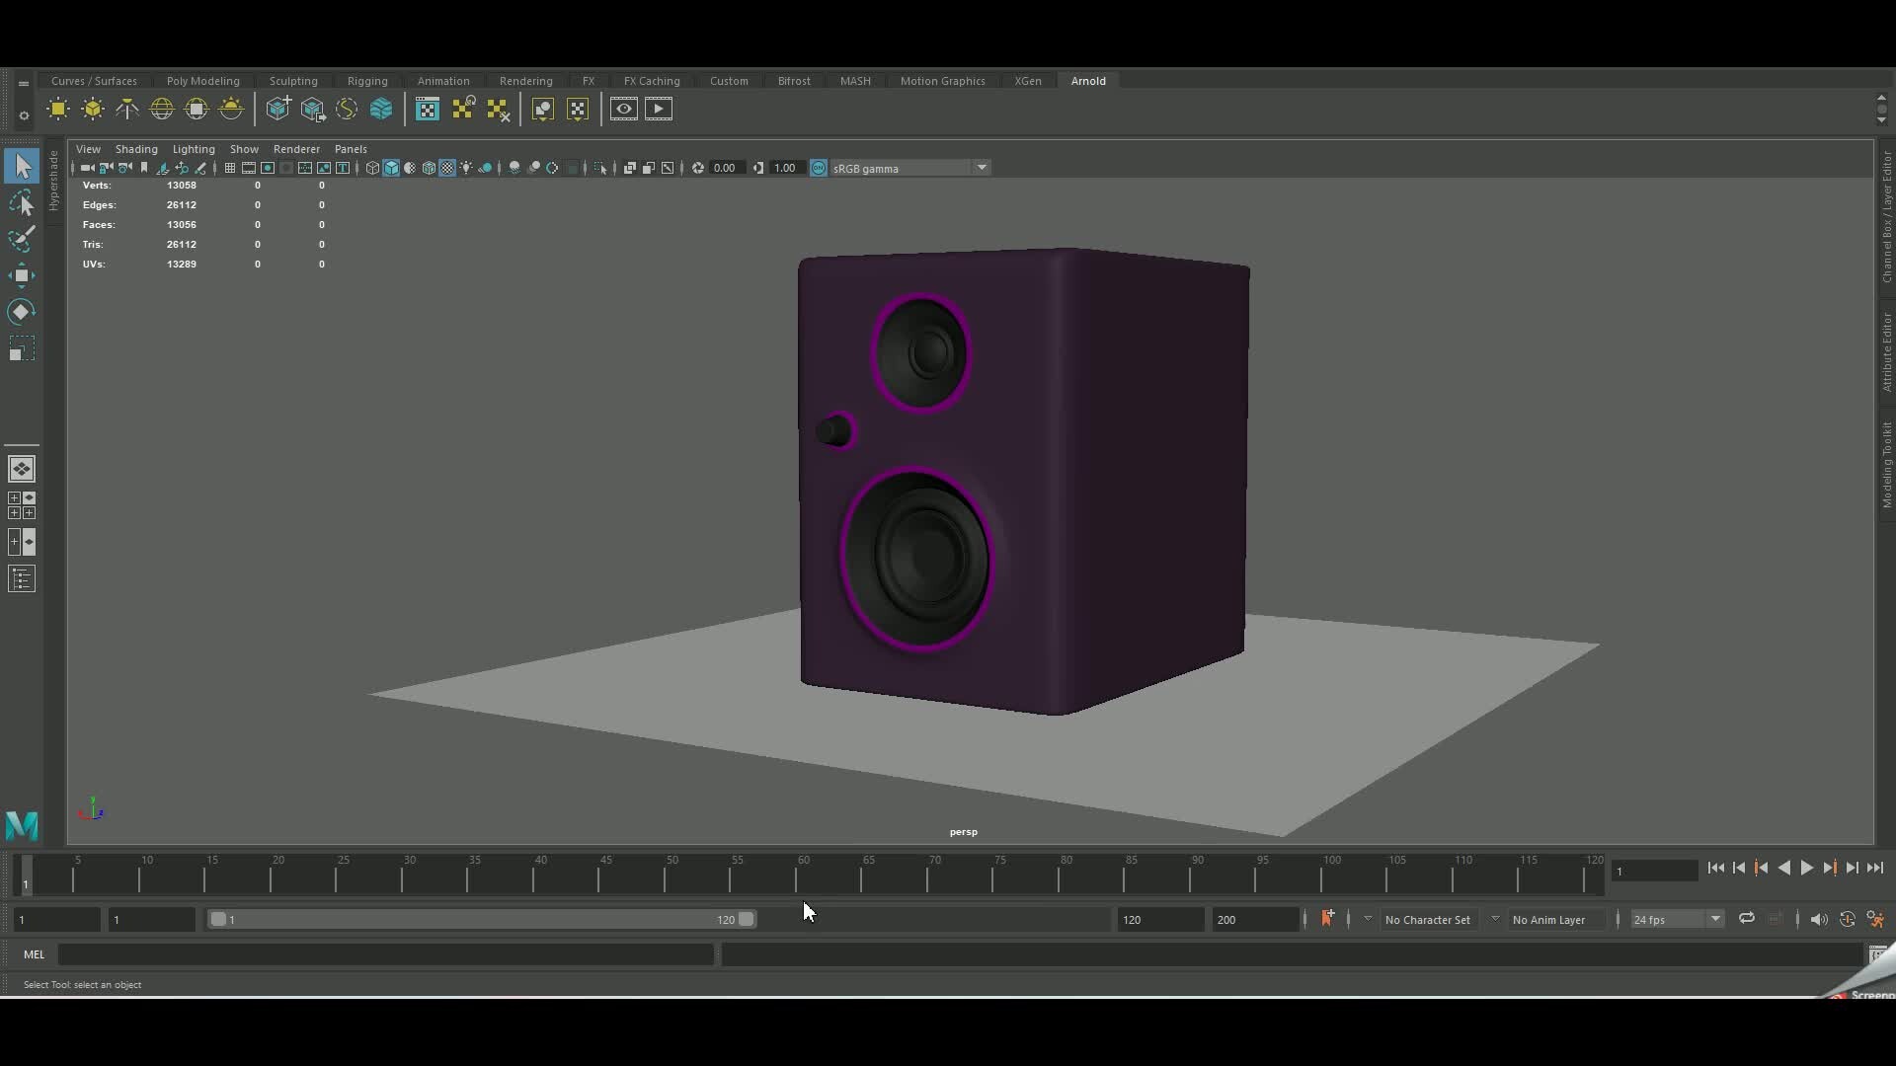
Task: Create a polygon cube from the shelf
Action: click(278, 109)
